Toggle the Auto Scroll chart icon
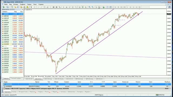 97,7
